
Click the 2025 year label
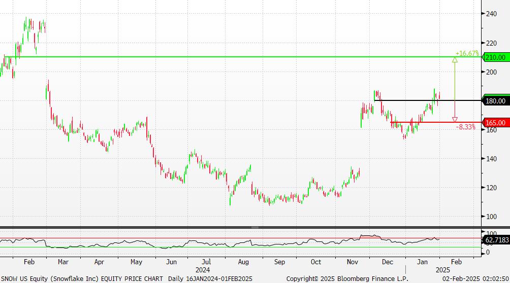tap(443, 270)
